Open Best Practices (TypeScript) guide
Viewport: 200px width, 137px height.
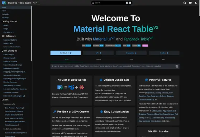15,108
